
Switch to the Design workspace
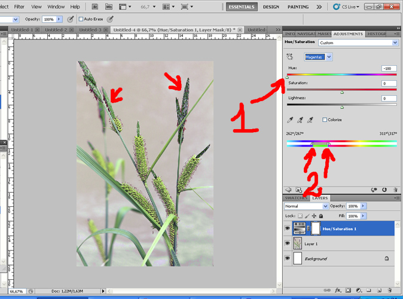[271, 7]
